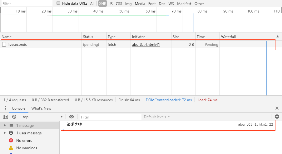Toggle the console sidebar panel icon

(x=5, y=117)
